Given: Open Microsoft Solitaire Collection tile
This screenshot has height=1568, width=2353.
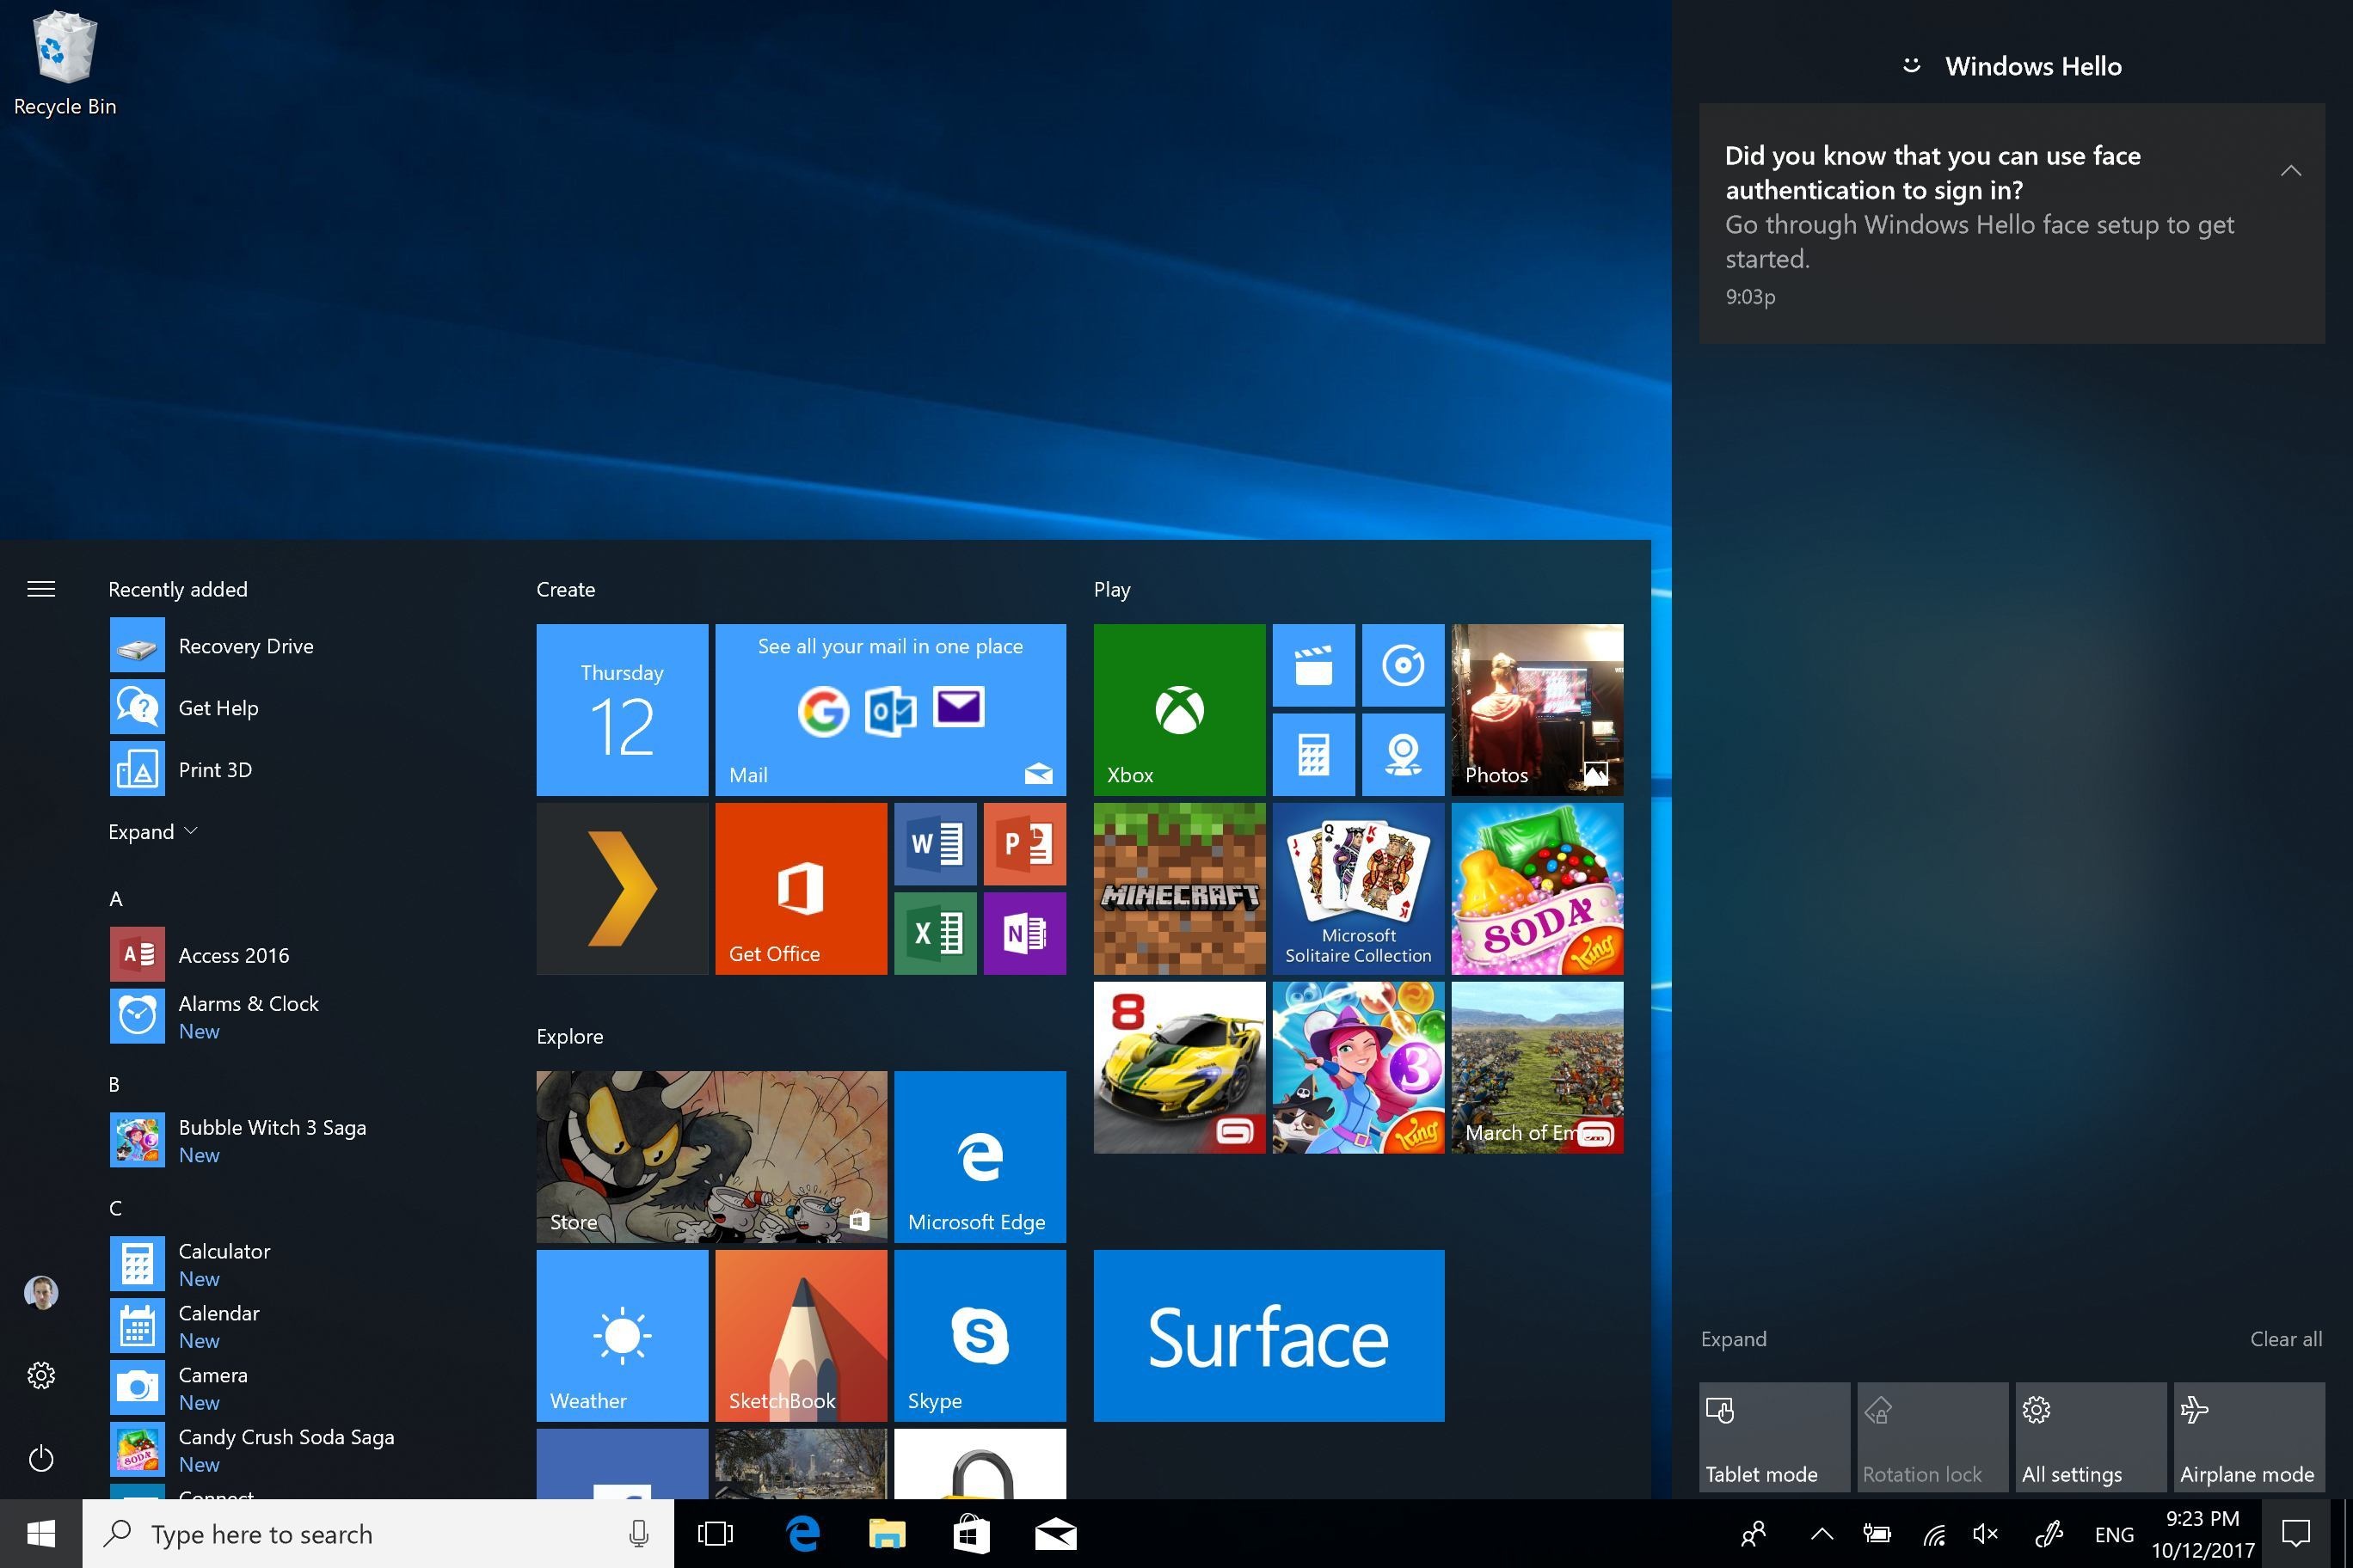Looking at the screenshot, I should (x=1358, y=888).
